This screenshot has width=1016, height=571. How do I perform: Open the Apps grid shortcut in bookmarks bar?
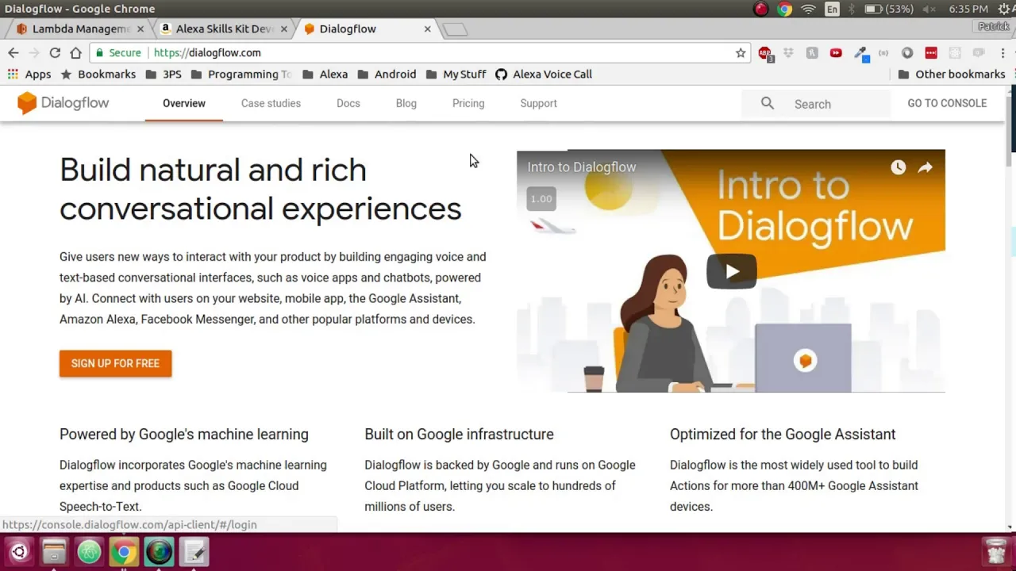pos(29,74)
